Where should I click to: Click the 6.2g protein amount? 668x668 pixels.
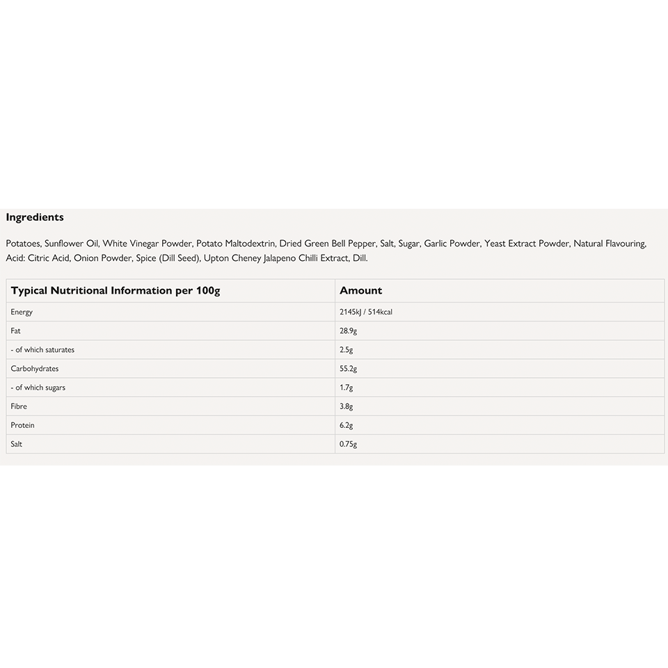point(347,425)
